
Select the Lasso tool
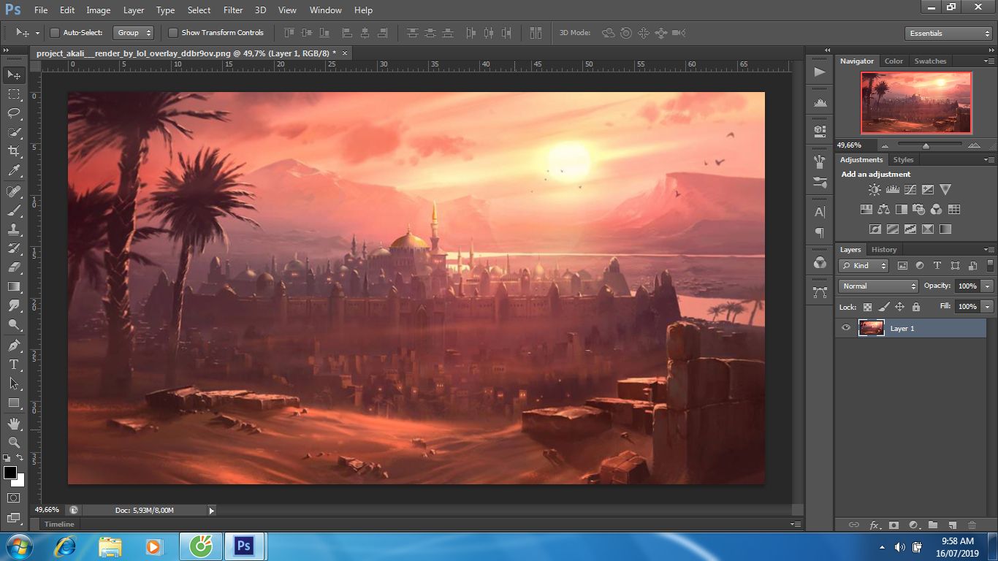(x=14, y=113)
